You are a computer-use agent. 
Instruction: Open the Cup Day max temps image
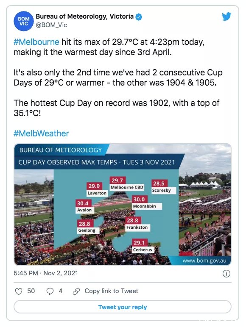pyautogui.click(x=123, y=204)
